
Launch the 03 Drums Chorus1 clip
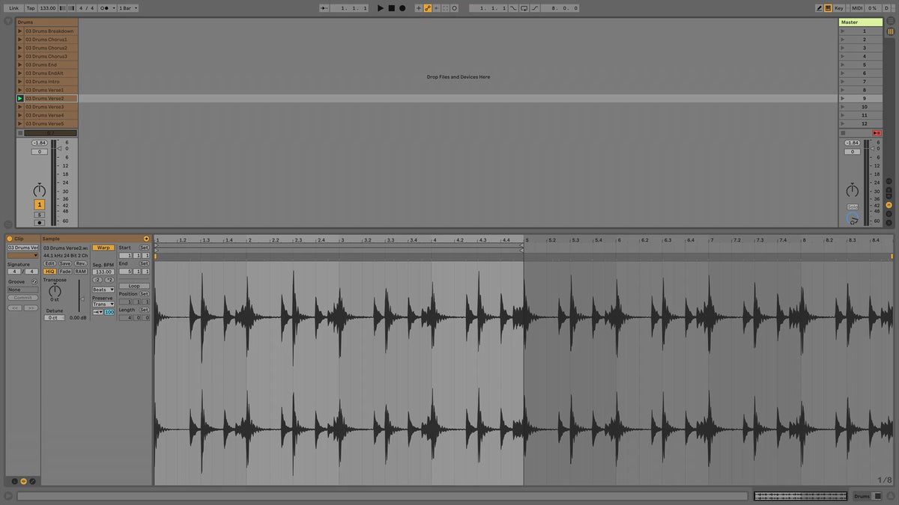(20, 40)
